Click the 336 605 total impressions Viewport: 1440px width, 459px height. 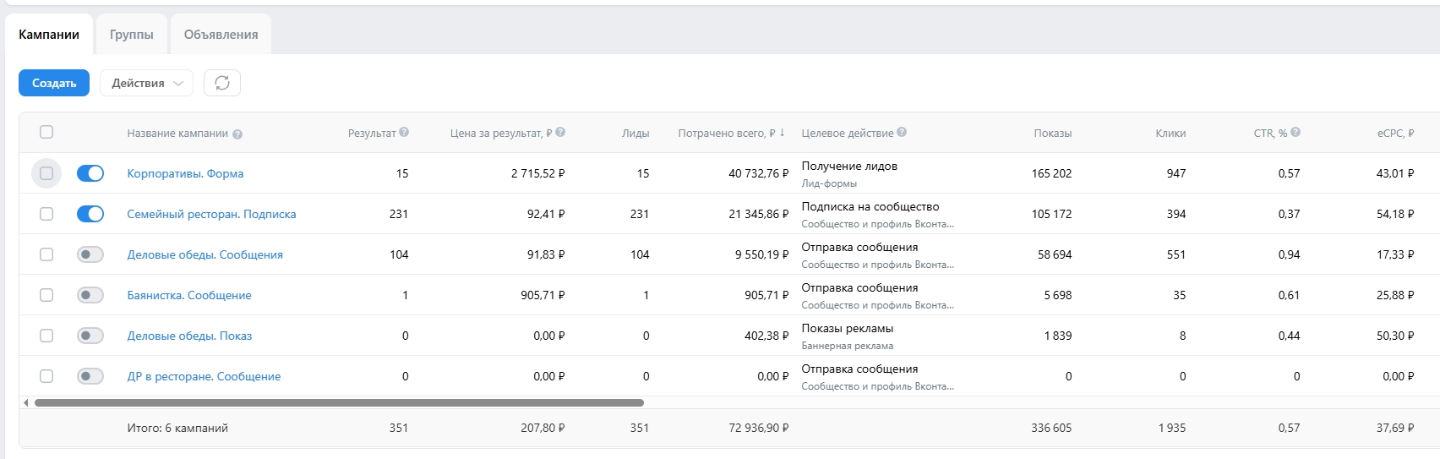(1051, 428)
